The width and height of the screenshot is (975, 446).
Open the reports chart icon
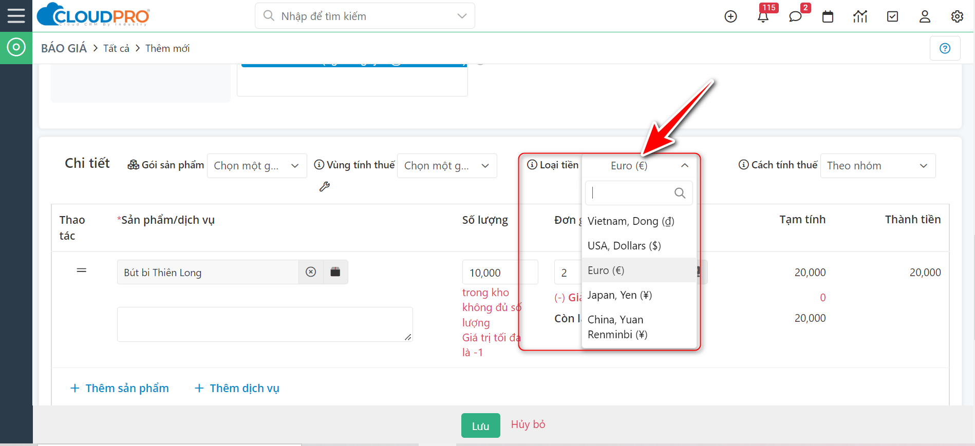coord(860,16)
